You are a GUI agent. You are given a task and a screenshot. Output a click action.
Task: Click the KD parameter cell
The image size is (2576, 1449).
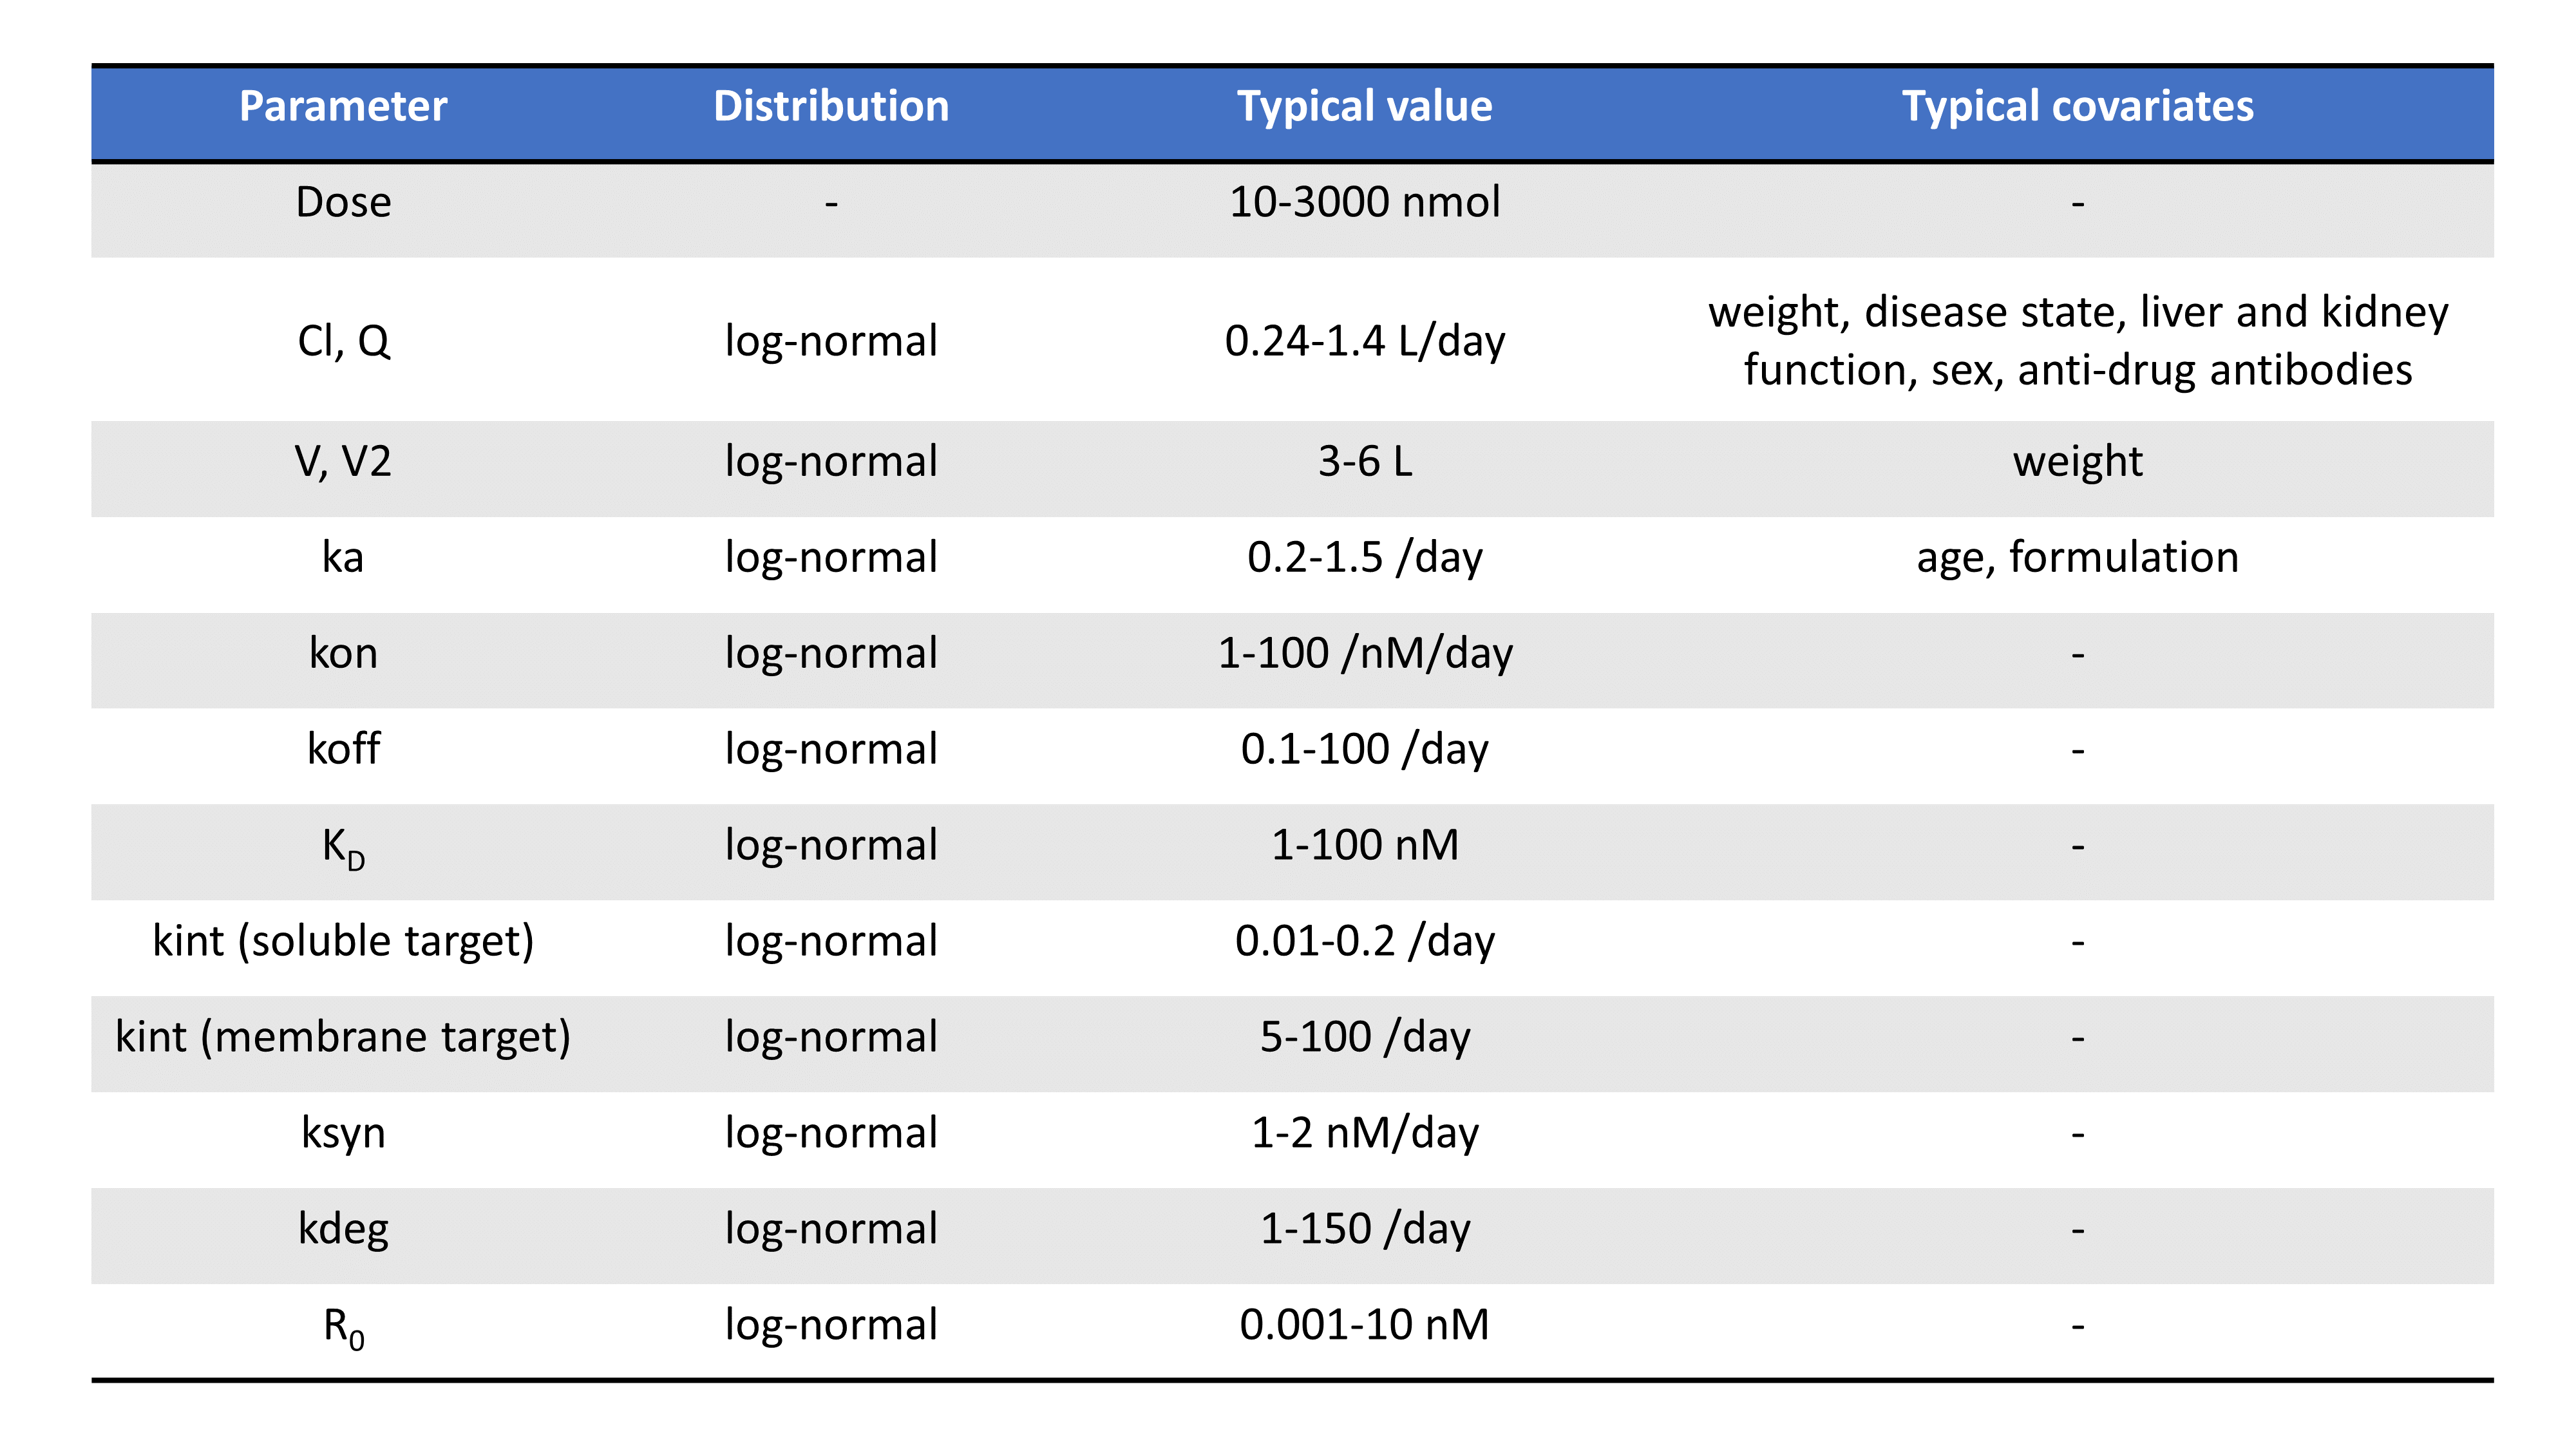tap(343, 847)
